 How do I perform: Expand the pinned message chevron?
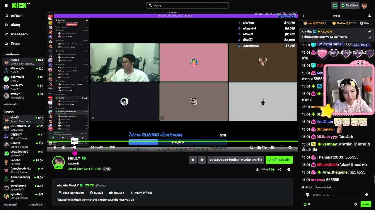point(369,37)
